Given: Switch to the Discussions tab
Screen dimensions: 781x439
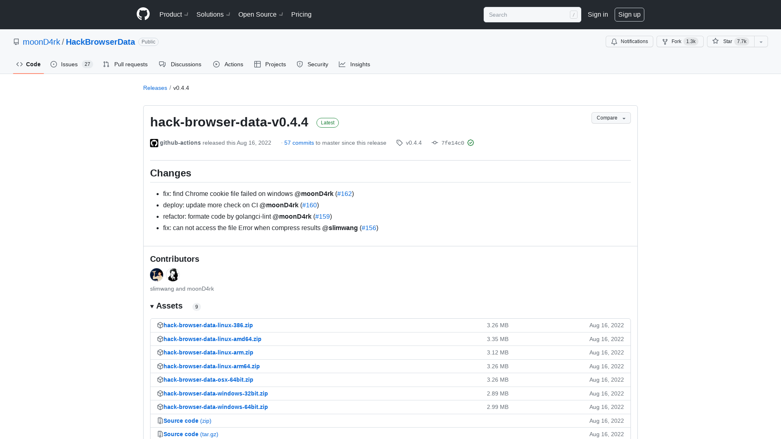Looking at the screenshot, I should (180, 64).
